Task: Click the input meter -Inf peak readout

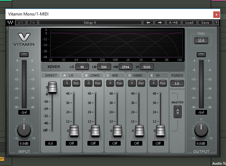Action: pos(24,112)
